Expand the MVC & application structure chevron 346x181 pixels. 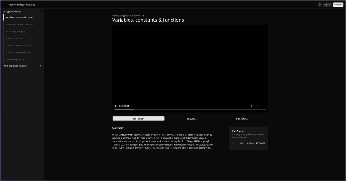click(x=40, y=66)
